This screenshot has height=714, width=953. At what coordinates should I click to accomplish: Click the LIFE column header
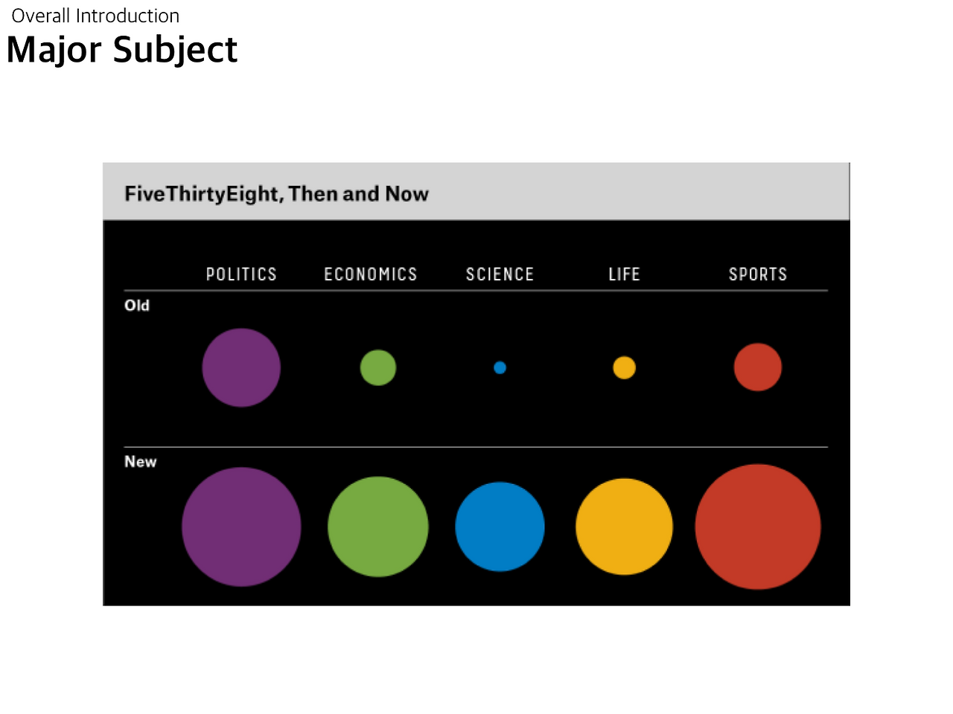pos(624,274)
